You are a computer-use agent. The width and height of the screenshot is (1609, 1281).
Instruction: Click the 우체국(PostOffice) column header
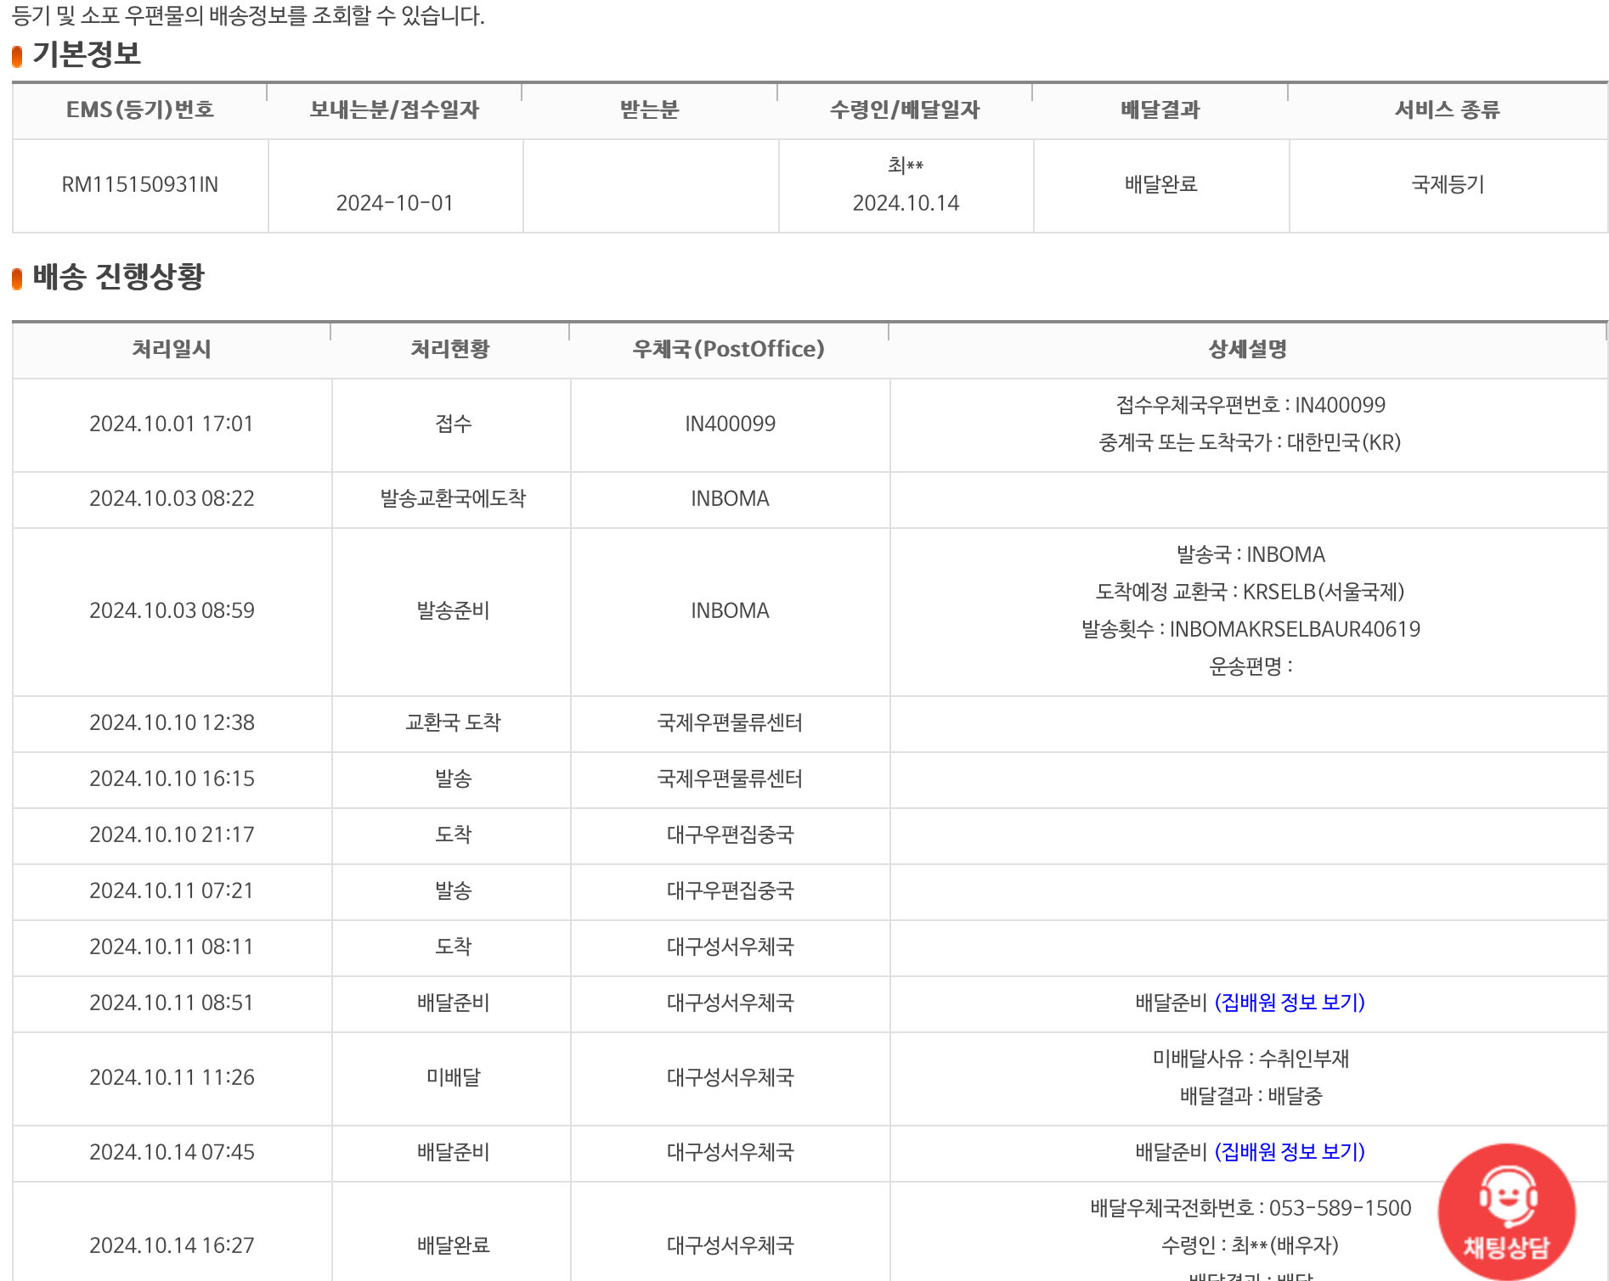click(729, 350)
